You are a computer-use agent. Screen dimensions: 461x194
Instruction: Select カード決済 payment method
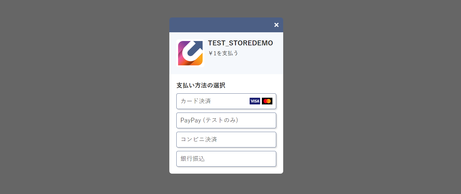coord(226,101)
